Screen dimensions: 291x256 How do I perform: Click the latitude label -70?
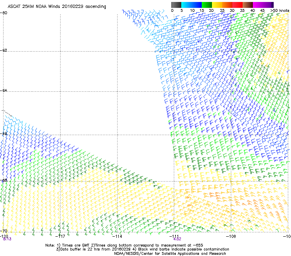pyautogui.click(x=4, y=231)
